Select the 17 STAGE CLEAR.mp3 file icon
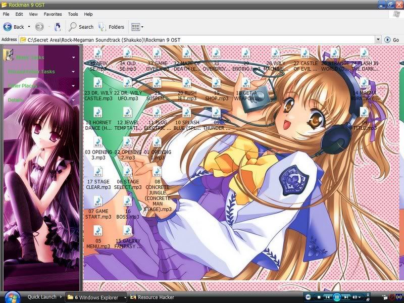 click(98, 172)
